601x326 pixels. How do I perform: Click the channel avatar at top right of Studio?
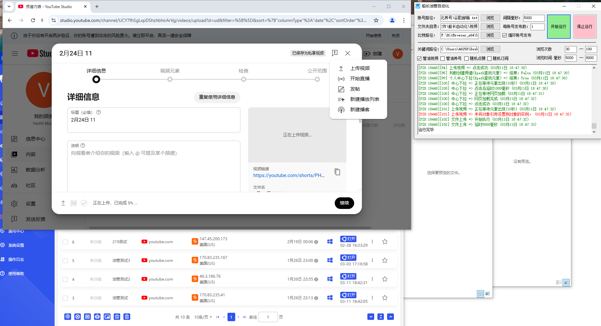(x=398, y=54)
